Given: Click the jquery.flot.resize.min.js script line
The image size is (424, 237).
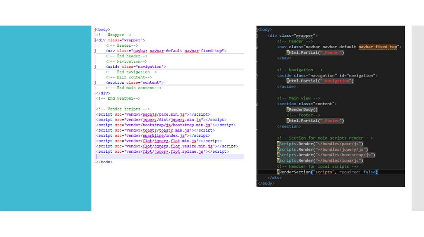Looking at the screenshot, I should [x=167, y=146].
